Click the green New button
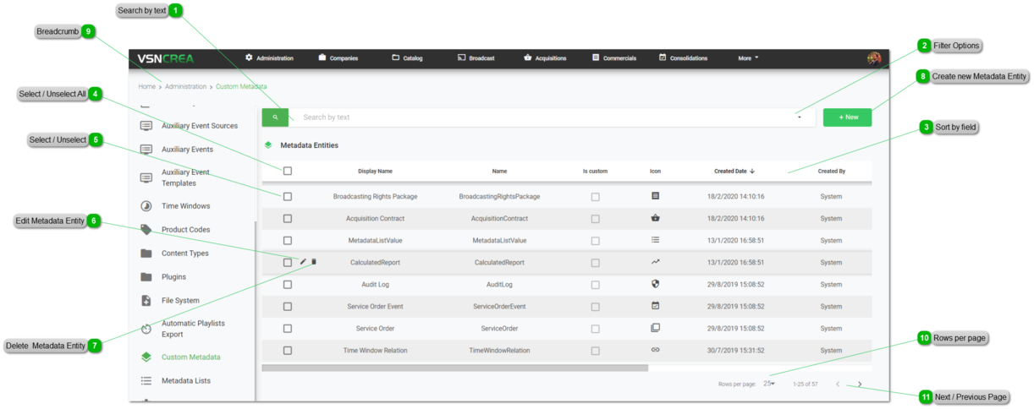This screenshot has height=409, width=1034. coord(847,117)
